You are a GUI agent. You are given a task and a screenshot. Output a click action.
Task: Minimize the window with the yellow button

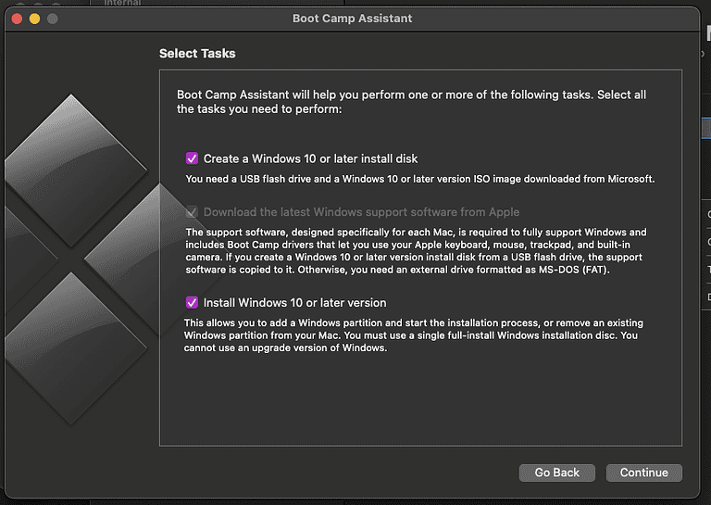(34, 19)
